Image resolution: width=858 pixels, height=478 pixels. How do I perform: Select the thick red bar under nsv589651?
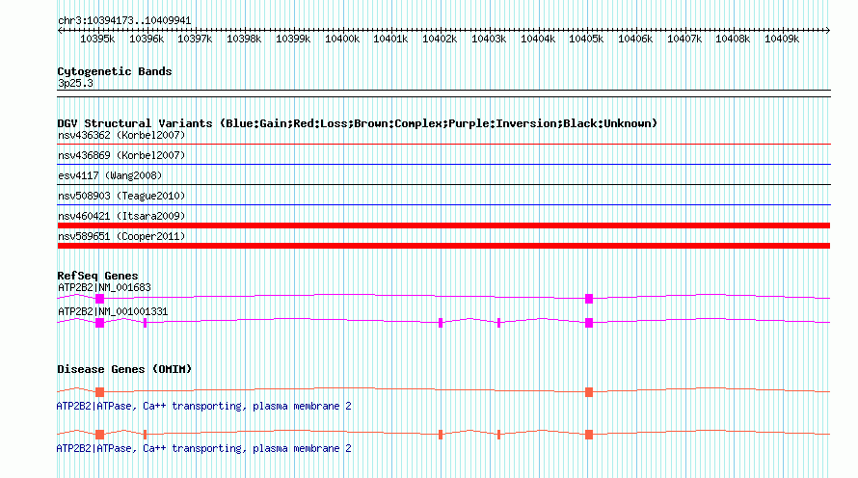coord(443,246)
